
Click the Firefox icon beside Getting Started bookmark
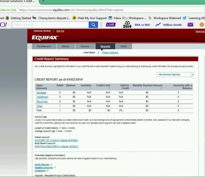7,18
